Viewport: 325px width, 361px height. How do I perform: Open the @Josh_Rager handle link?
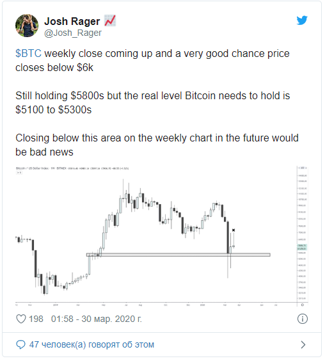click(73, 33)
